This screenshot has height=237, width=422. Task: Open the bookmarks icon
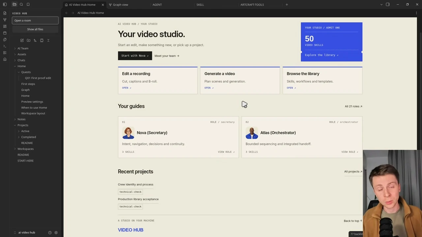coord(28,4)
